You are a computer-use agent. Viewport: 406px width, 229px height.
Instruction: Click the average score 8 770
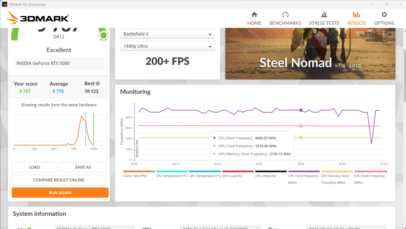pyautogui.click(x=58, y=91)
